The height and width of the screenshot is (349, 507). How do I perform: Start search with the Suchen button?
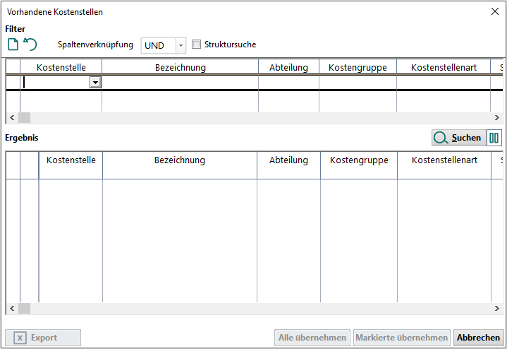click(458, 138)
